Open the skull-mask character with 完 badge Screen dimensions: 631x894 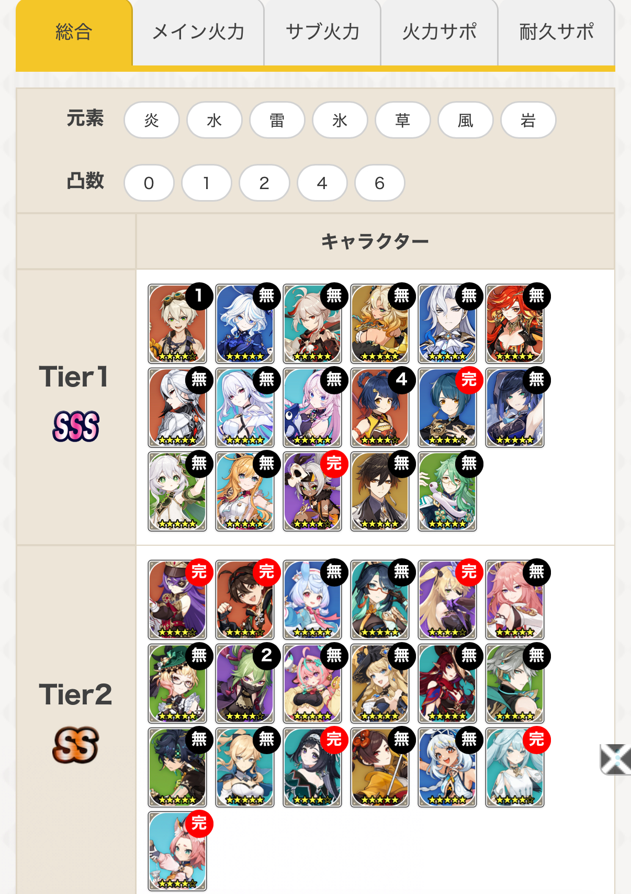pyautogui.click(x=312, y=491)
